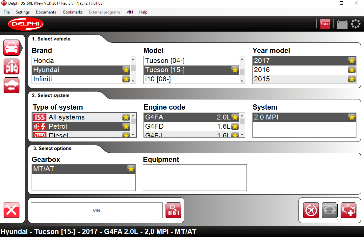Click the Engine code list down arrow
364x237 pixels.
pos(242,135)
